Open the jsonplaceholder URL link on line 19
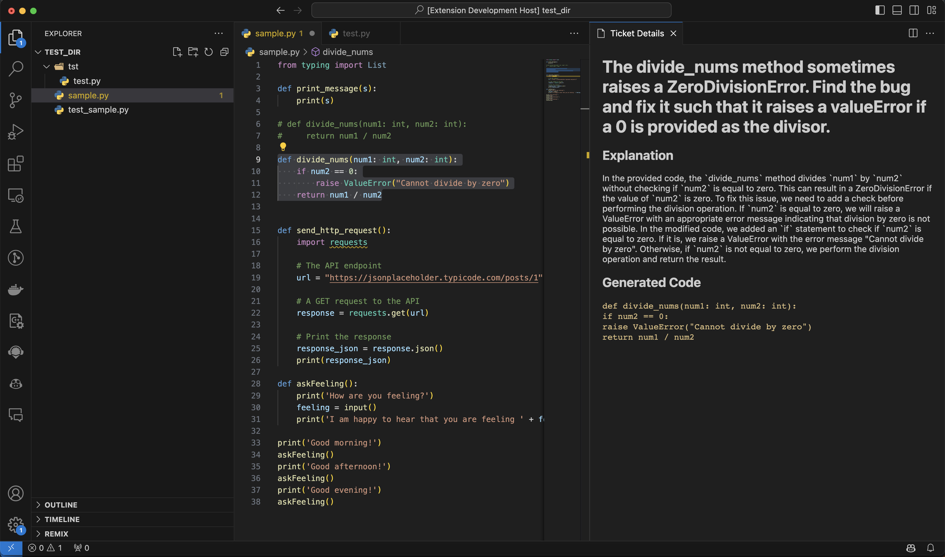 434,278
